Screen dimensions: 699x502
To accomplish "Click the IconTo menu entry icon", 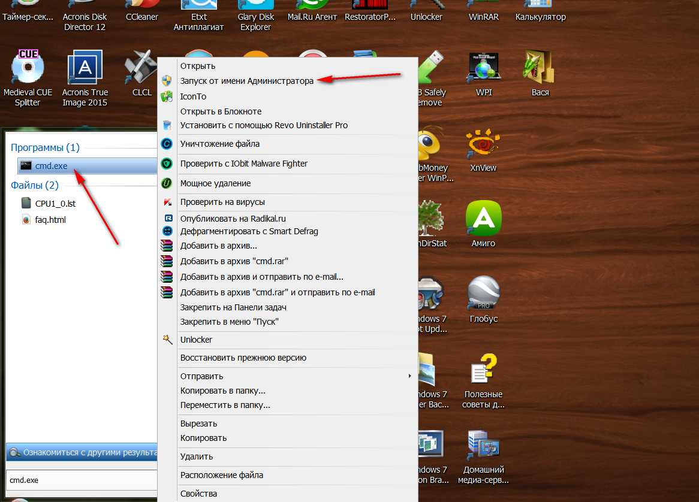I will click(167, 96).
